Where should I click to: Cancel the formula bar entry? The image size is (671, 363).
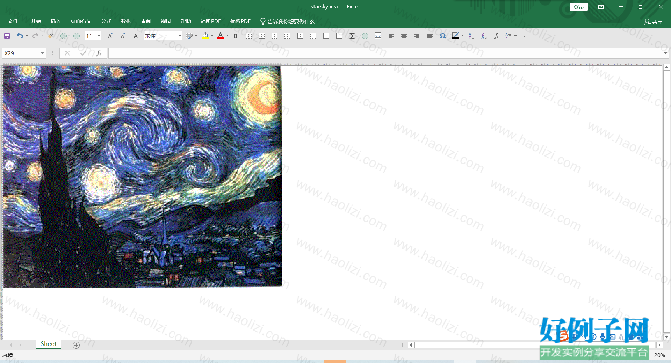[67, 53]
